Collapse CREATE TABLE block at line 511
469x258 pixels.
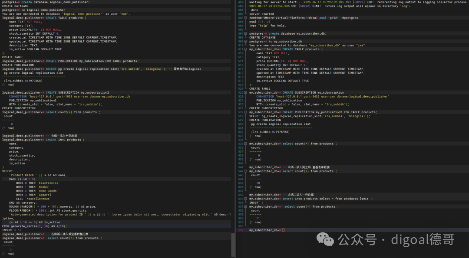[x=245, y=49]
